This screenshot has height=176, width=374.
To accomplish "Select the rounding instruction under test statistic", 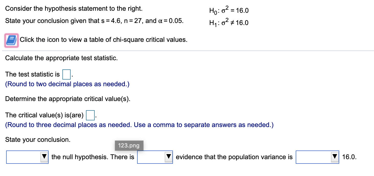I will tap(67, 84).
